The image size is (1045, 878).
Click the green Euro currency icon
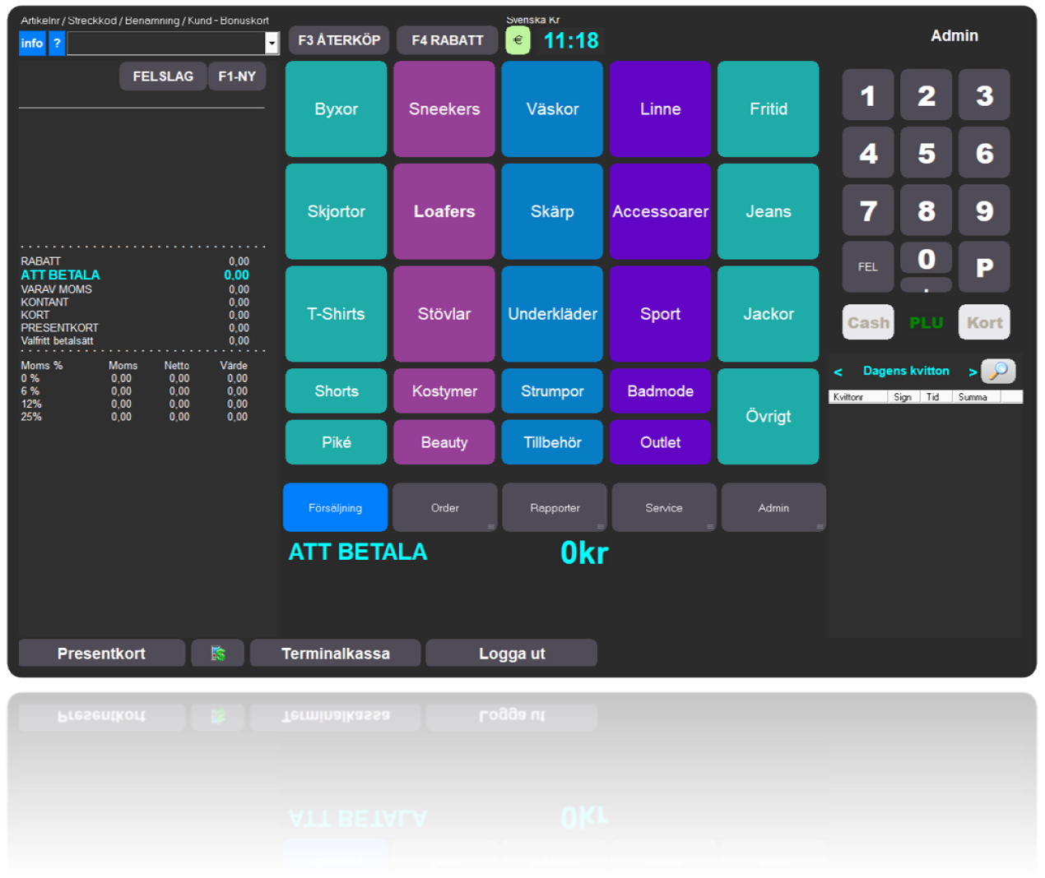tap(517, 39)
